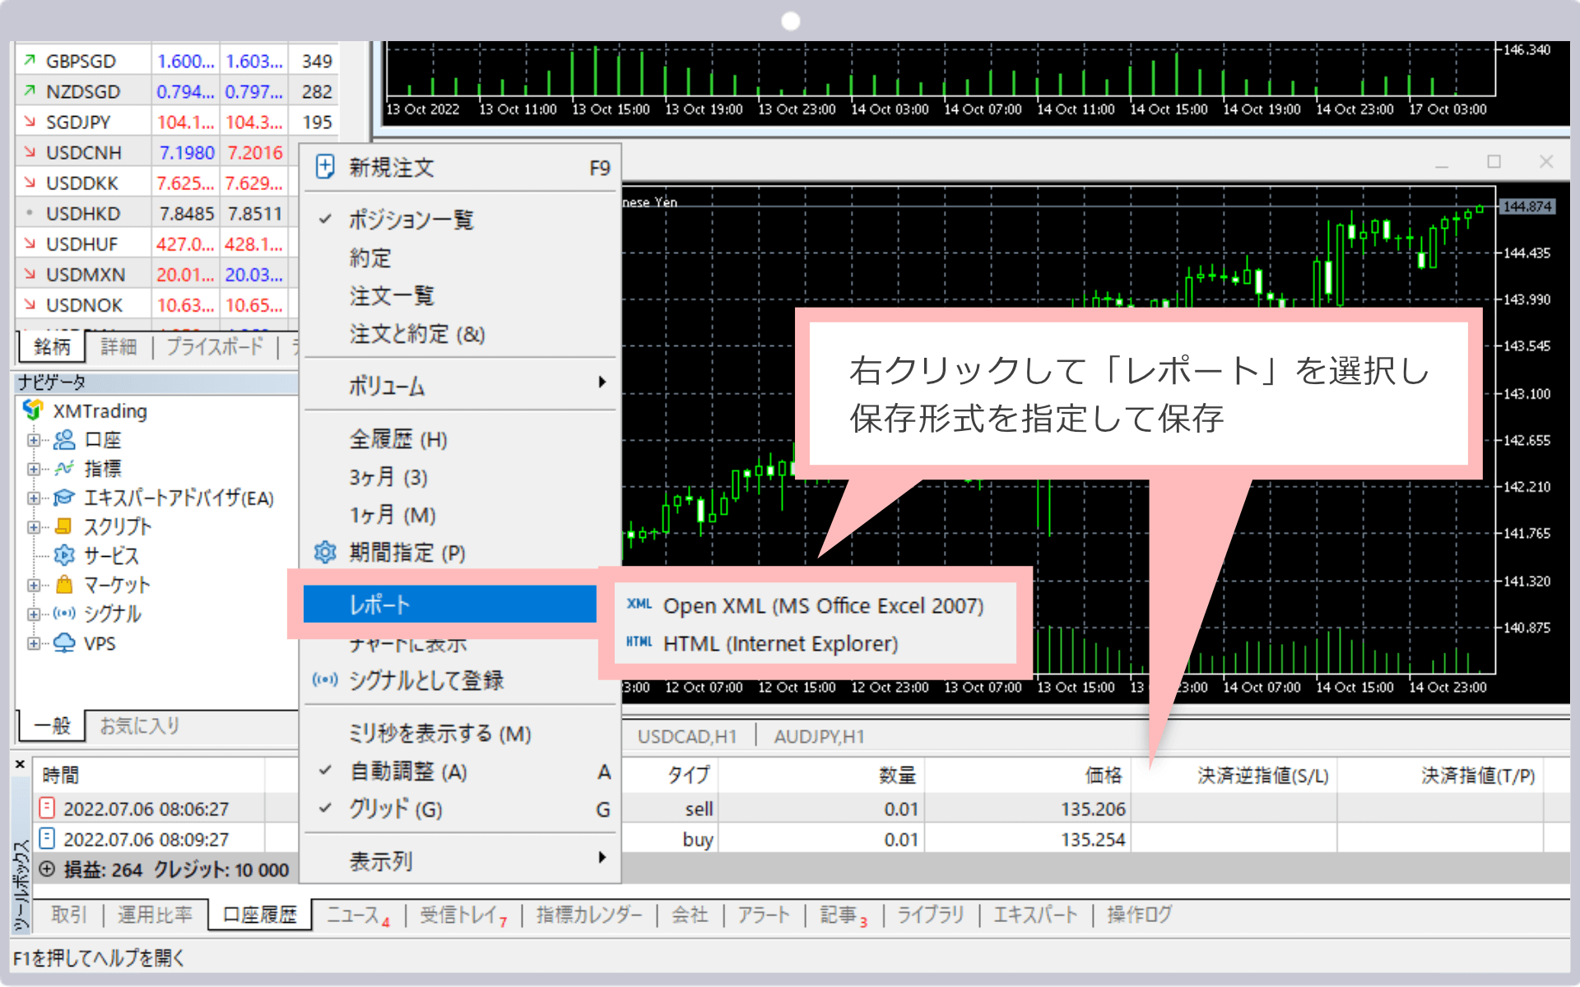The width and height of the screenshot is (1580, 987).
Task: Close the toolbox panel with X
Action: pos(21,765)
